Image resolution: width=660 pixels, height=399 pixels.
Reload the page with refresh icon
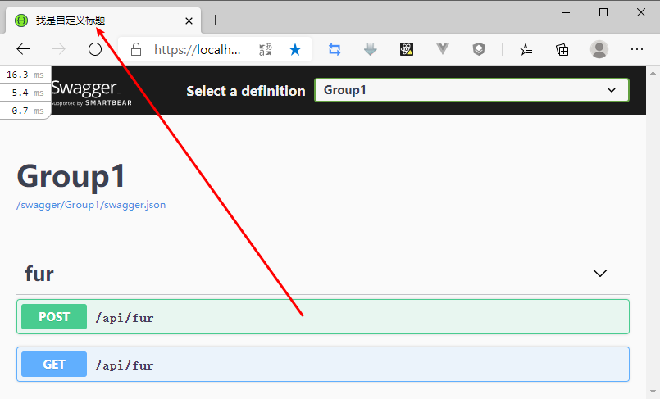(95, 49)
